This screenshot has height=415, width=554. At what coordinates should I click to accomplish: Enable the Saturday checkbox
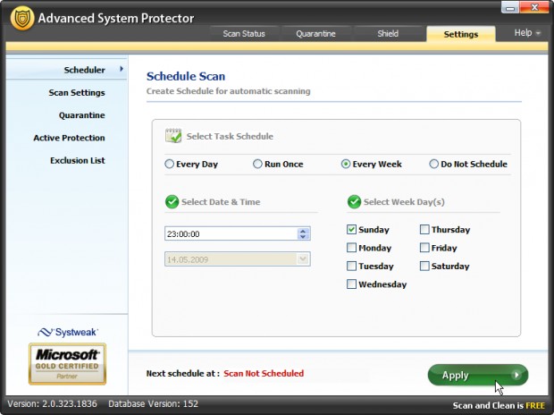[424, 266]
